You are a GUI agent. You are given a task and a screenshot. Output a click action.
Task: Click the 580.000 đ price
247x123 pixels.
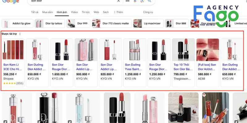[x=204, y=74]
